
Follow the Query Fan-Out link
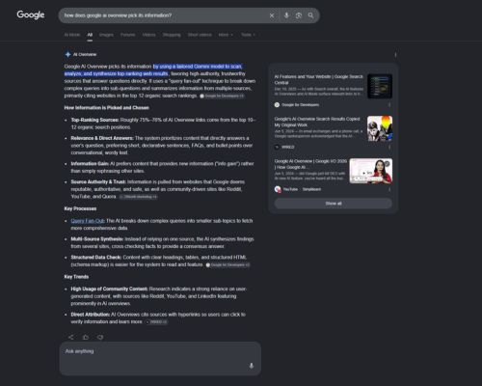click(88, 221)
